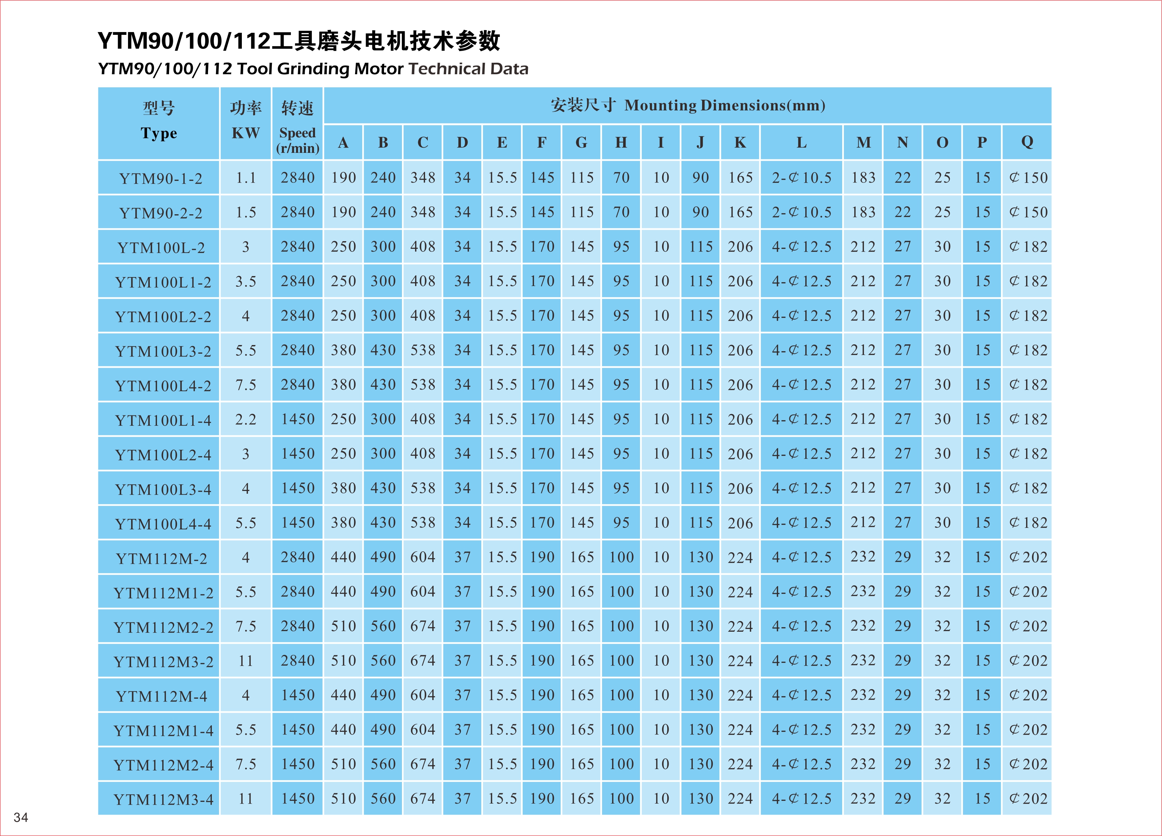The image size is (1162, 836).
Task: Click column header D
Action: [463, 142]
